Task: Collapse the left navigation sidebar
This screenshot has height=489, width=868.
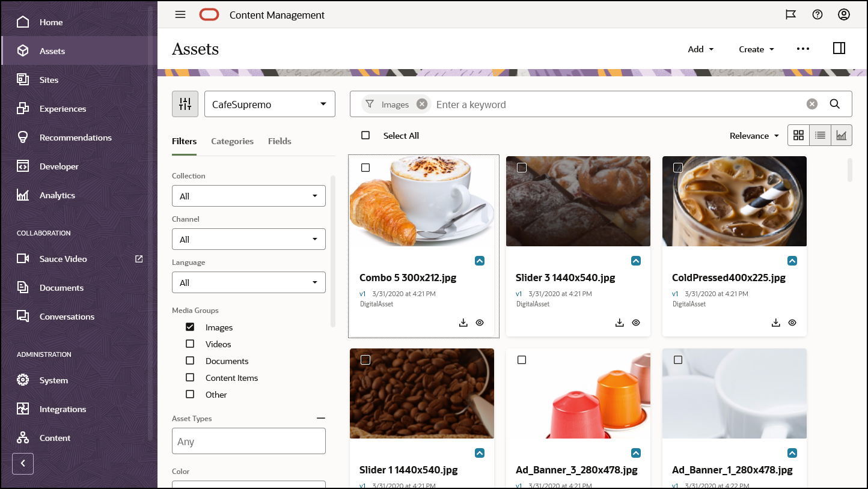Action: coord(23,463)
